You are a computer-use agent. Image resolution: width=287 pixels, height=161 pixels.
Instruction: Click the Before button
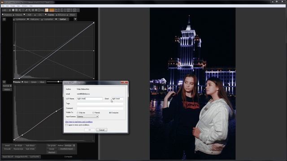(7, 89)
